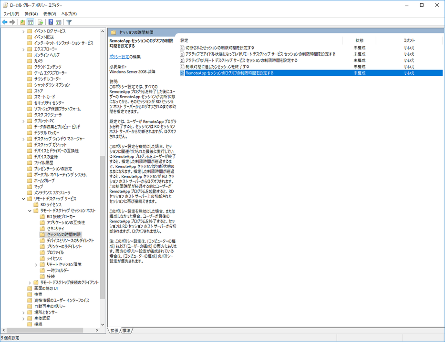This screenshot has width=445, height=342.
Task: Open help via the question mark icon
Action: click(51, 22)
